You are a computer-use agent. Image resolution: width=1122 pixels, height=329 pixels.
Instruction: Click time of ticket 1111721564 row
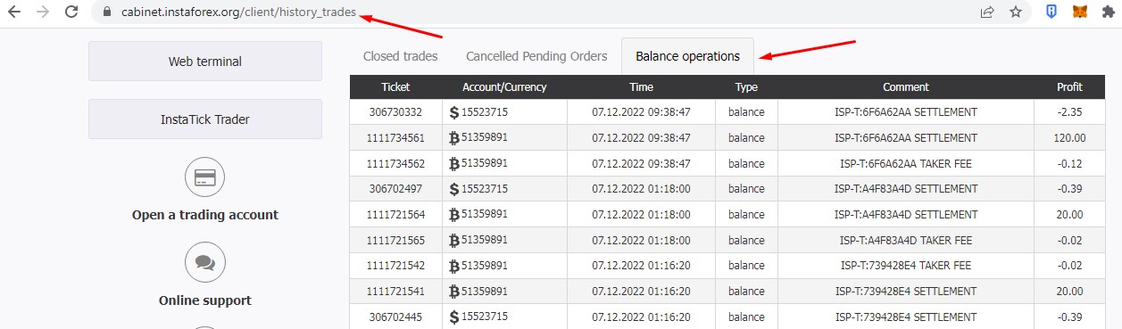click(x=641, y=215)
